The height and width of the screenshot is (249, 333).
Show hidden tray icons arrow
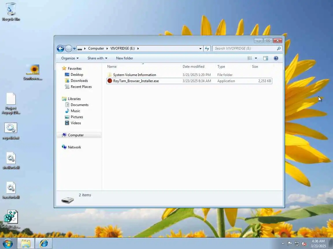pos(283,244)
